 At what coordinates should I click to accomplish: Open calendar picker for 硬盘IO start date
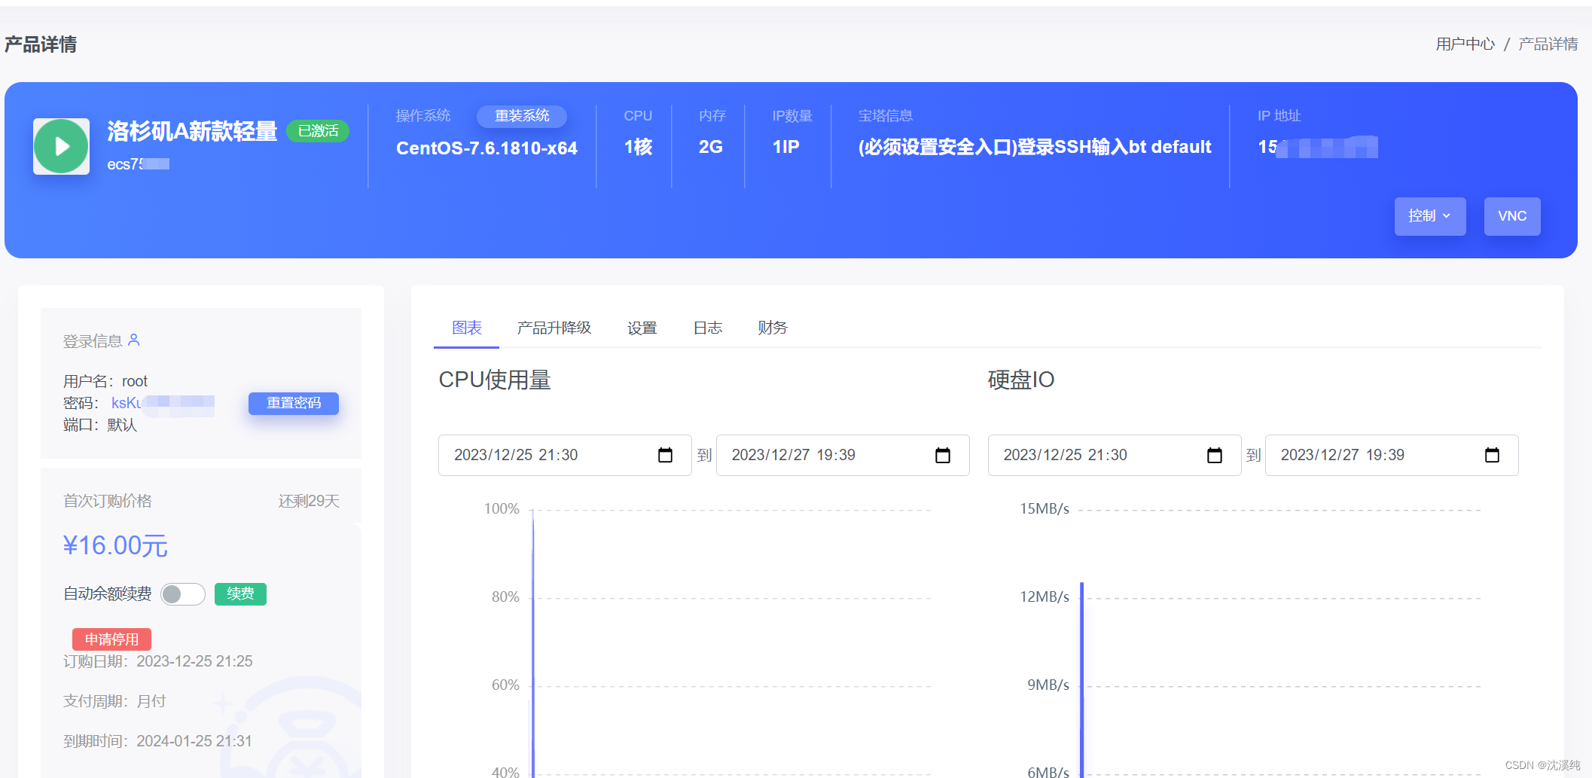[x=1214, y=455]
